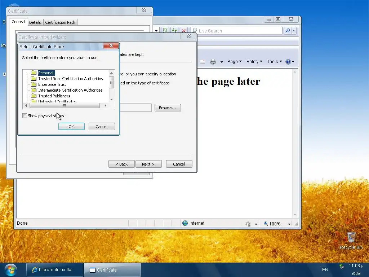Switch to the General tab
Viewport: 369px width, 277px height.
(18, 22)
